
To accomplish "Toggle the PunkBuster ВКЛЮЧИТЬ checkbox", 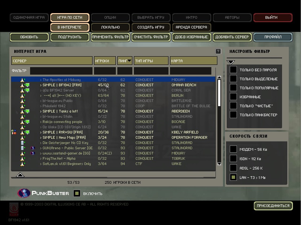I will 77,193.
